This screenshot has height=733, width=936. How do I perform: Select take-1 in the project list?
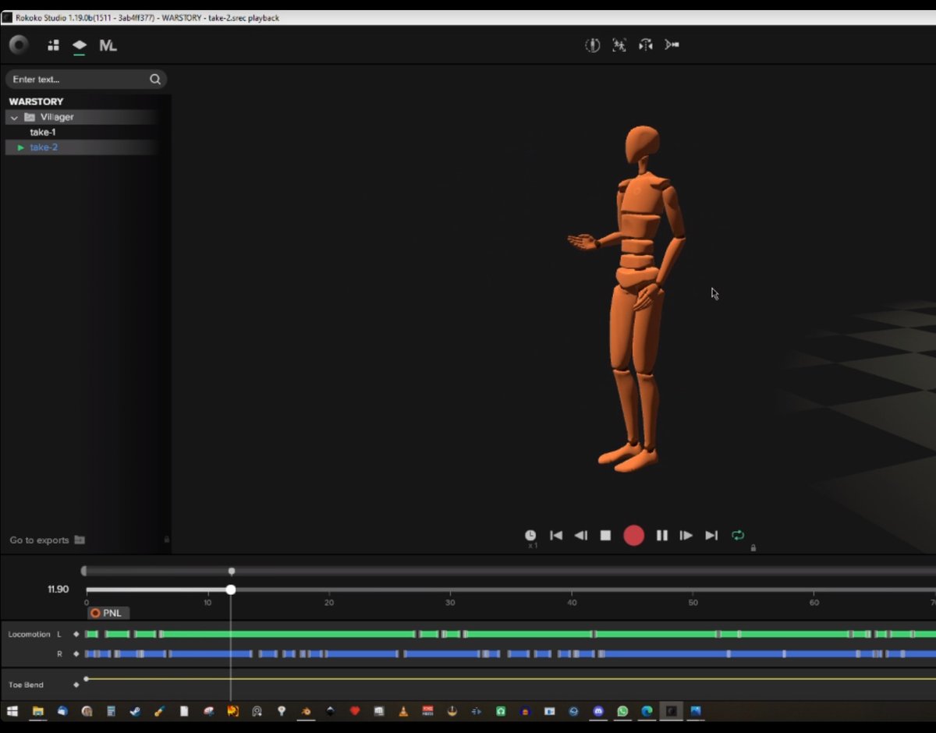click(x=43, y=133)
